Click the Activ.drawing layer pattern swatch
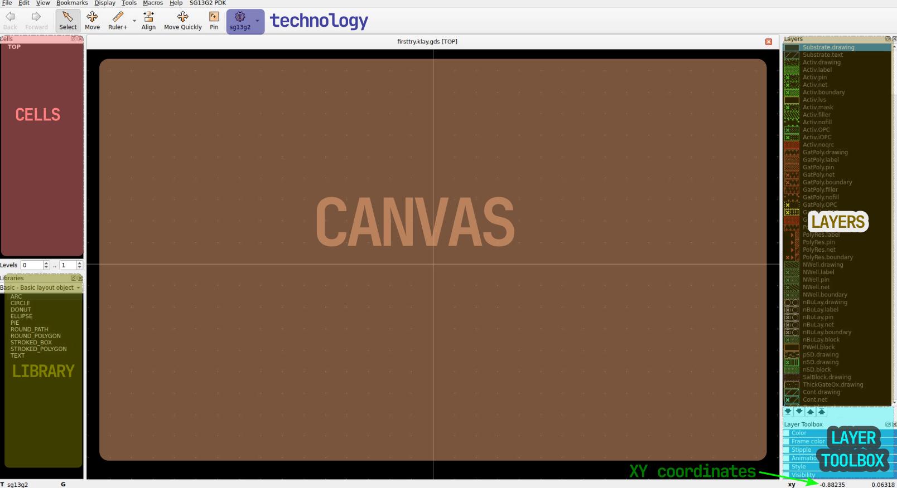The image size is (897, 488). (x=791, y=62)
